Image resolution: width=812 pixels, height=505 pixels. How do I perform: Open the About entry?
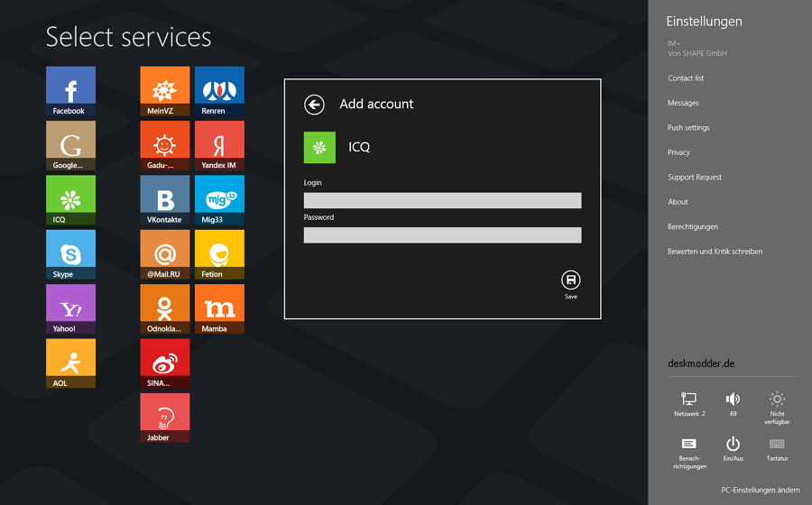point(678,202)
